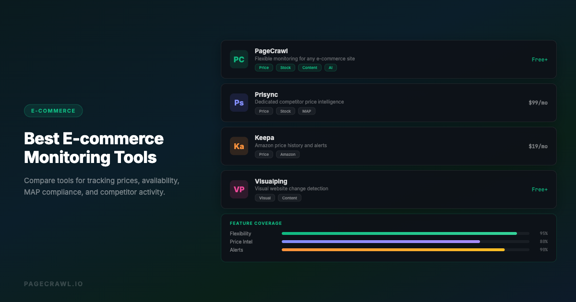Click the Prisync Ps logo icon
Screen dimensions: 576x302
click(x=239, y=103)
